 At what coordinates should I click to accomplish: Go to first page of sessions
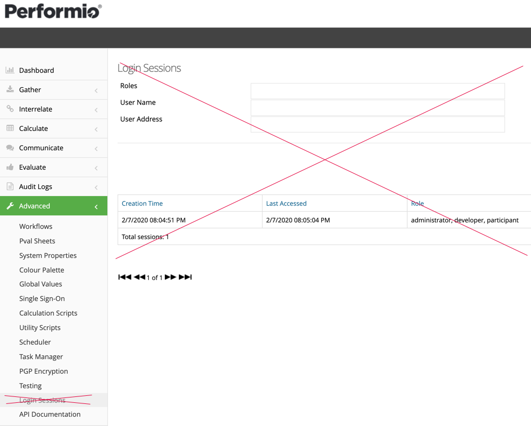(x=125, y=277)
